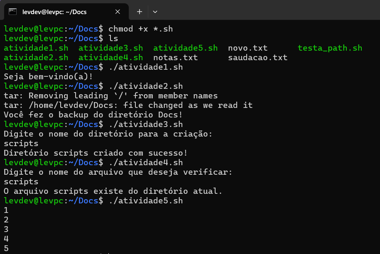Click file name atividade3.sh in listing

111,48
